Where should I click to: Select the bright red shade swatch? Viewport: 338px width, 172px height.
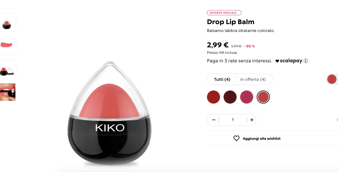click(x=214, y=97)
